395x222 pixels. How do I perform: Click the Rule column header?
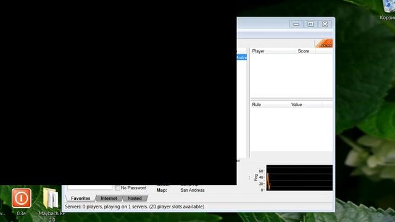click(270, 104)
